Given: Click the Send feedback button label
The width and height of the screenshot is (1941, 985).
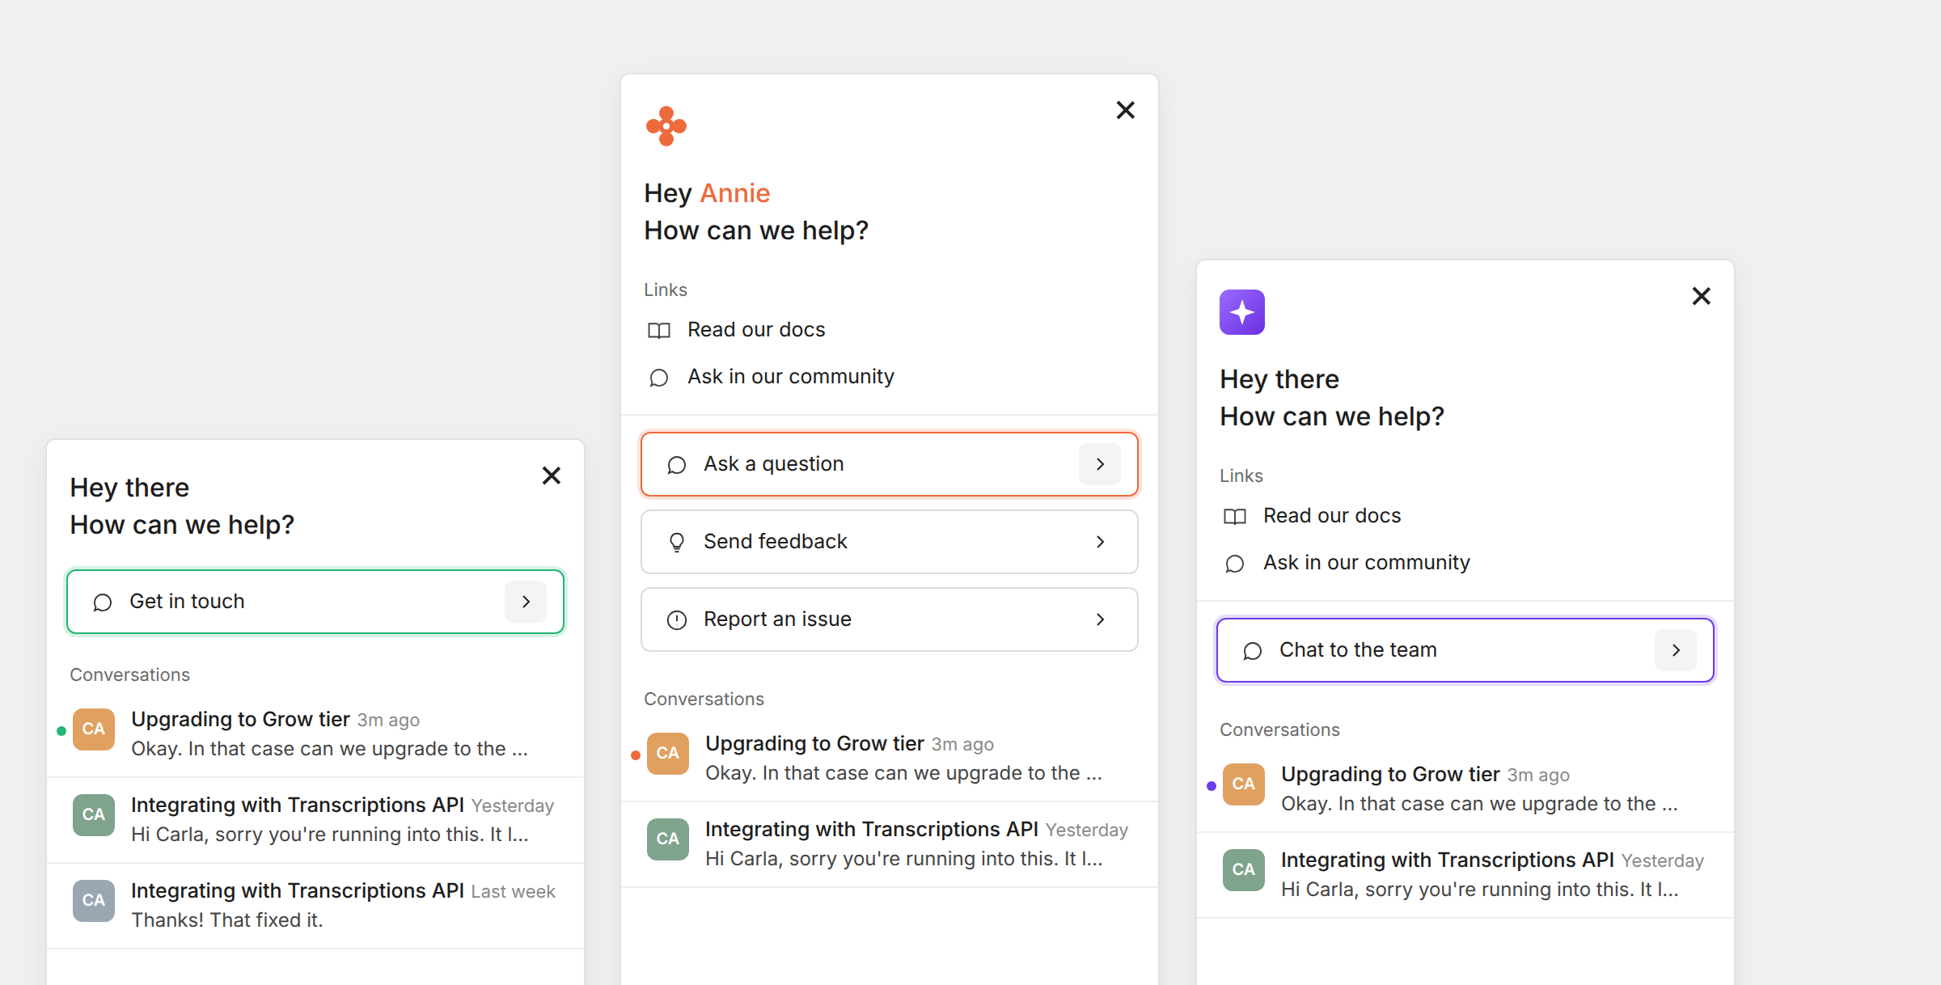Looking at the screenshot, I should pyautogui.click(x=776, y=542).
